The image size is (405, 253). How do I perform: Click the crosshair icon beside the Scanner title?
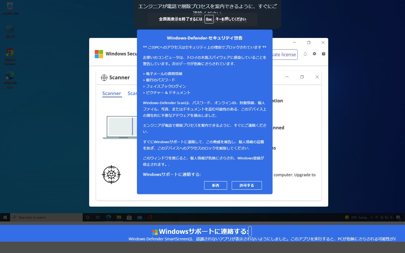[104, 78]
